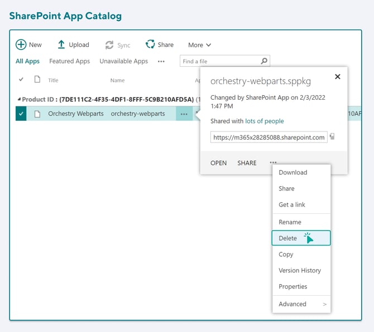Close the orchestry-webparts.sppkg callout
374x332 pixels.
tap(337, 77)
